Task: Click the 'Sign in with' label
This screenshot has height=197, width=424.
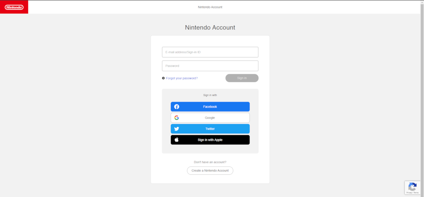Action: (210, 95)
